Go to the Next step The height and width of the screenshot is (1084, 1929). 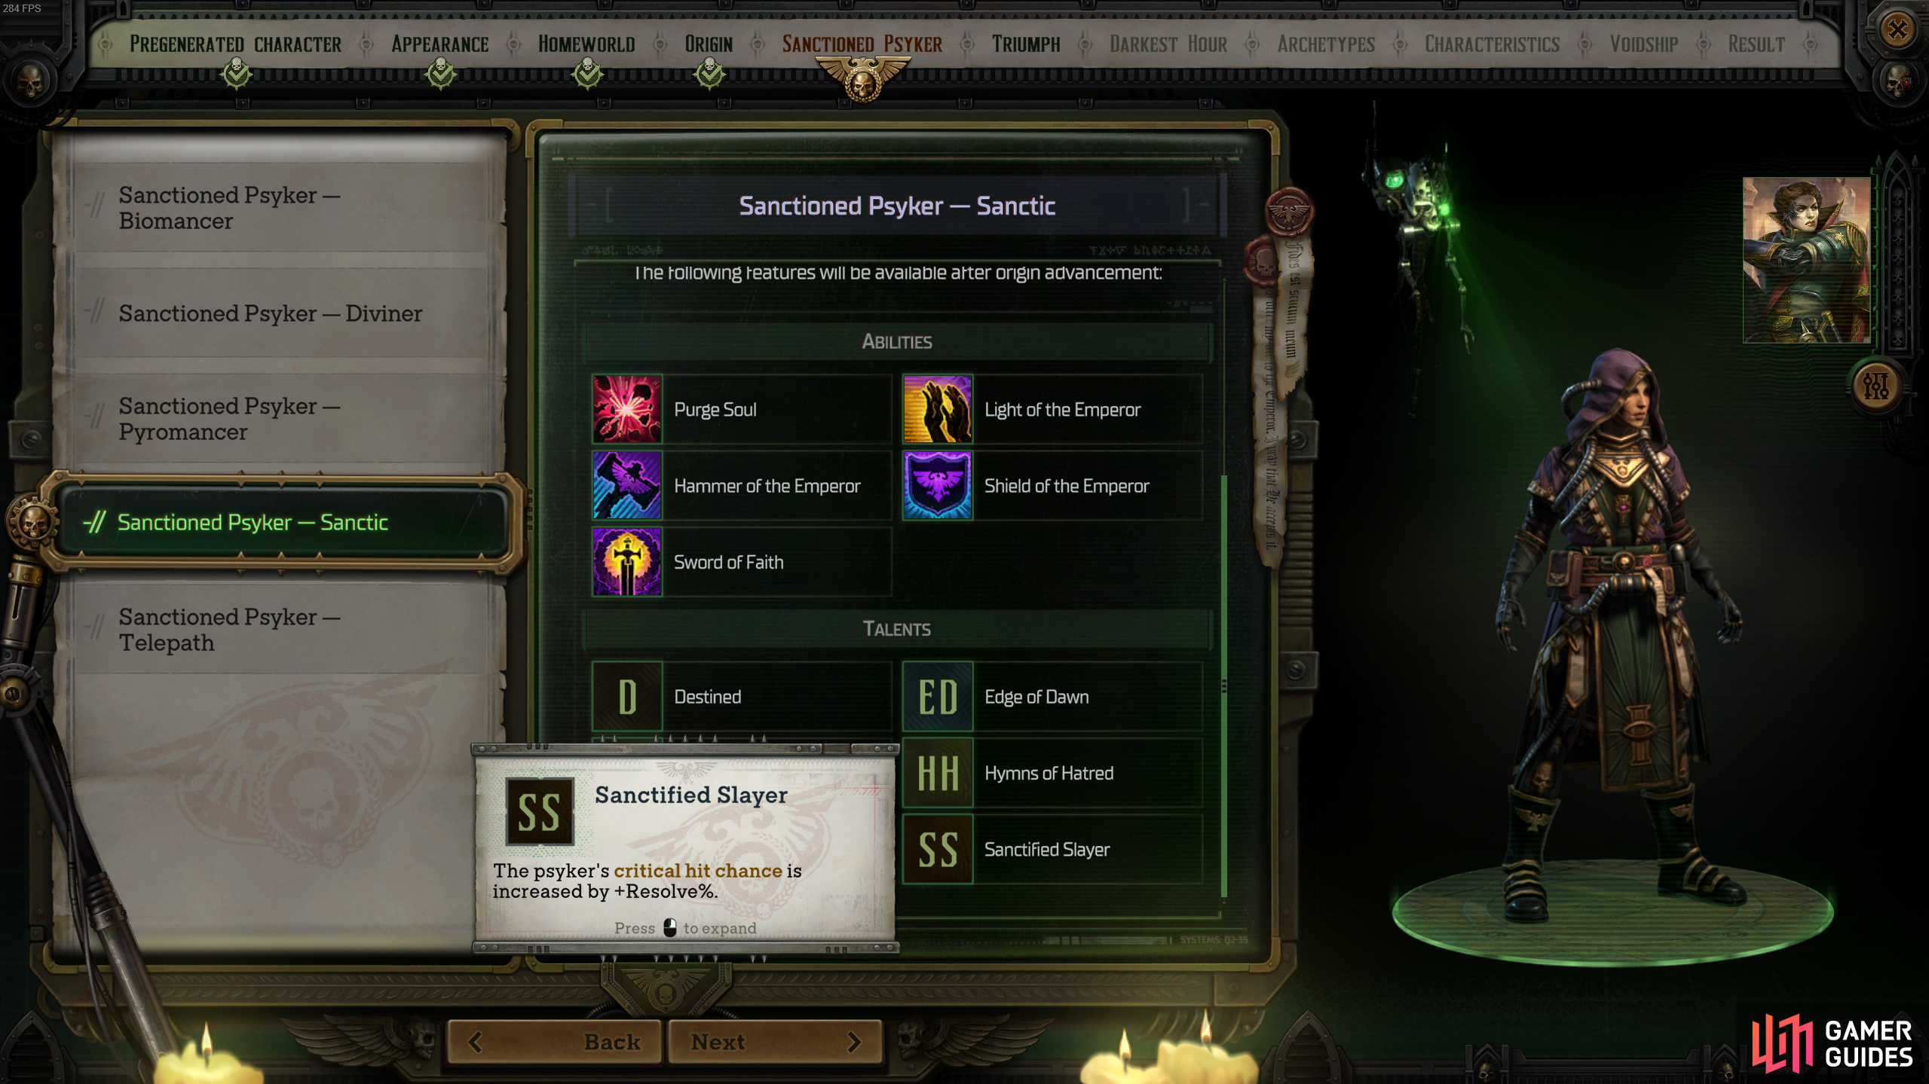tap(775, 1042)
